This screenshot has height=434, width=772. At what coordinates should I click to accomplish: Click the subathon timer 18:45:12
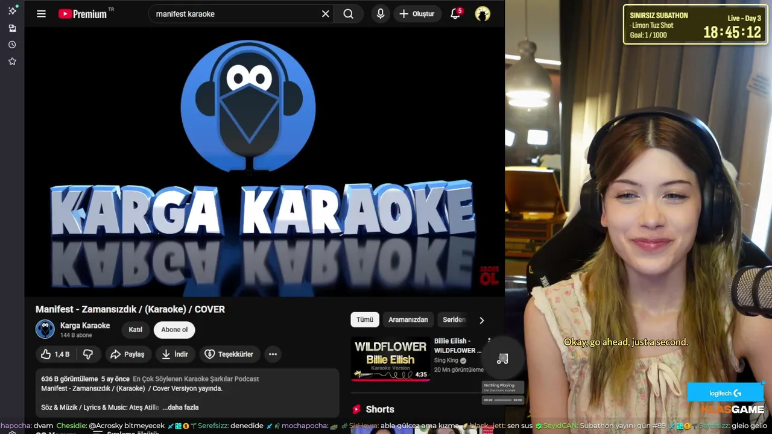pos(732,33)
